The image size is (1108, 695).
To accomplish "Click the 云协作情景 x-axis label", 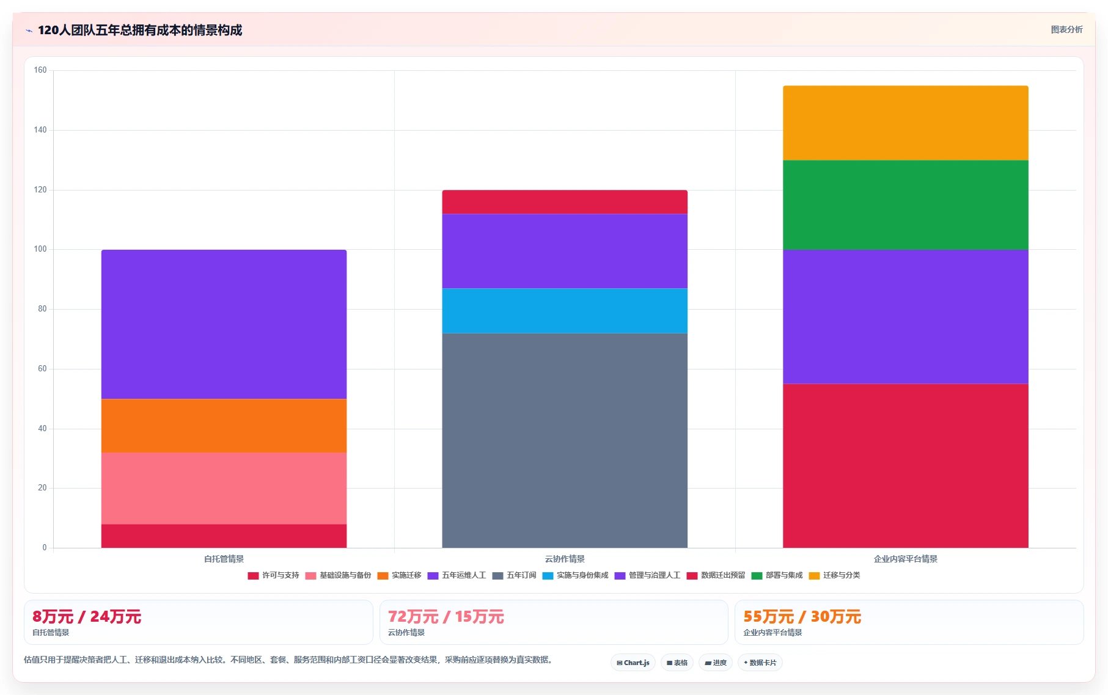I will pyautogui.click(x=565, y=559).
